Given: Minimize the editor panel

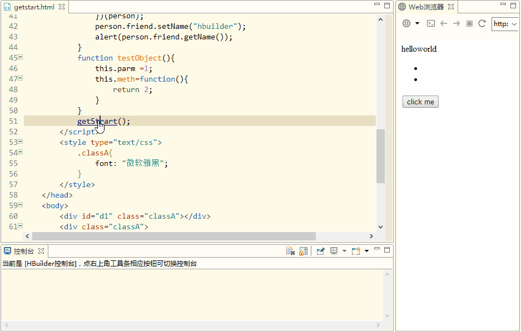Looking at the screenshot, I should click(x=377, y=4).
